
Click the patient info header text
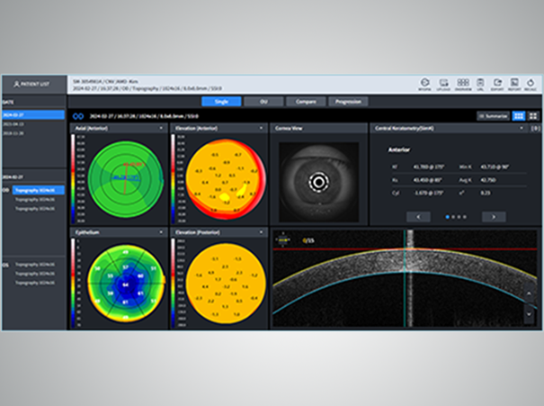tap(147, 85)
